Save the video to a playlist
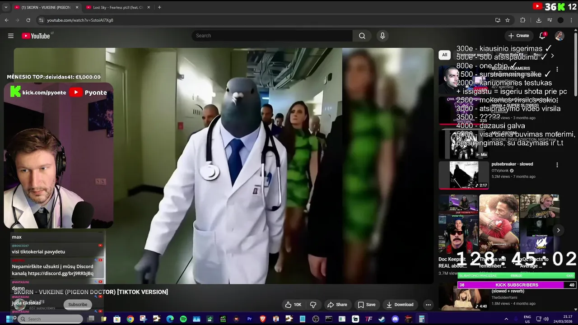Screen dimensions: 578x325 coord(366,305)
